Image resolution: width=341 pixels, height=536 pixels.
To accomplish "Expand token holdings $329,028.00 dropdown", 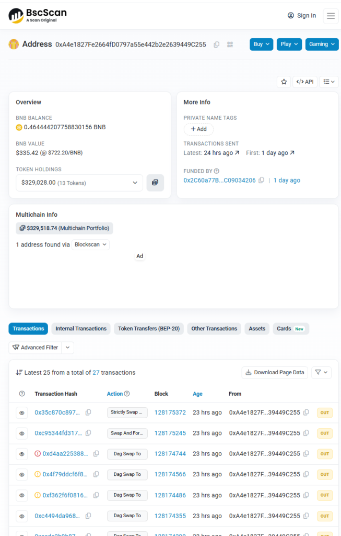I will click(79, 183).
